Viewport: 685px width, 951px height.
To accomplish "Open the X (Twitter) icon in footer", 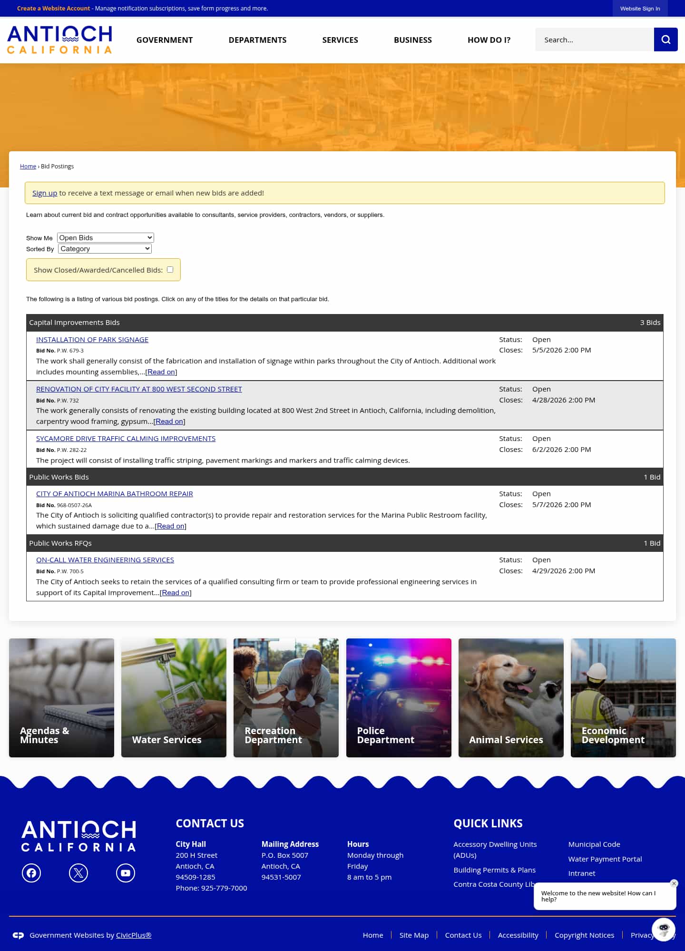I will point(78,873).
